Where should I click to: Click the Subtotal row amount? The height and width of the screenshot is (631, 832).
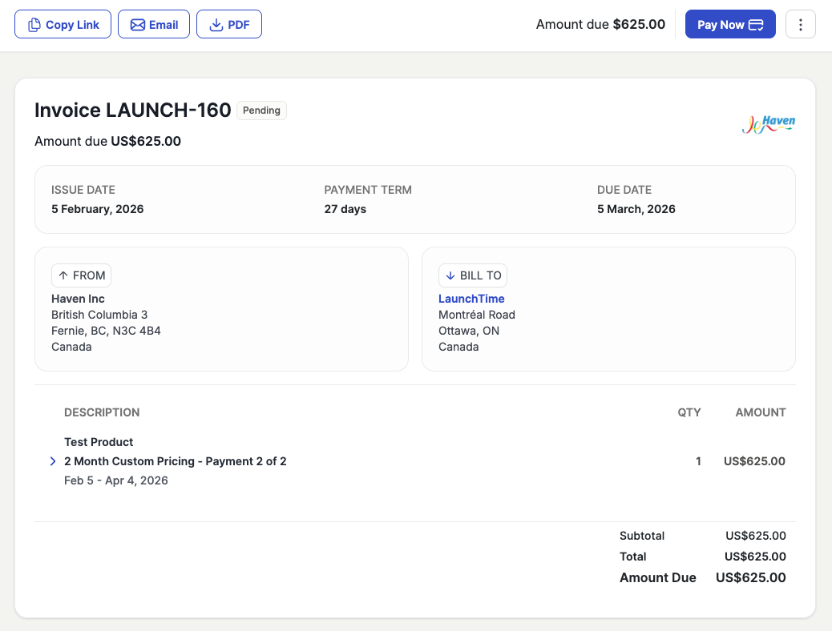[755, 536]
